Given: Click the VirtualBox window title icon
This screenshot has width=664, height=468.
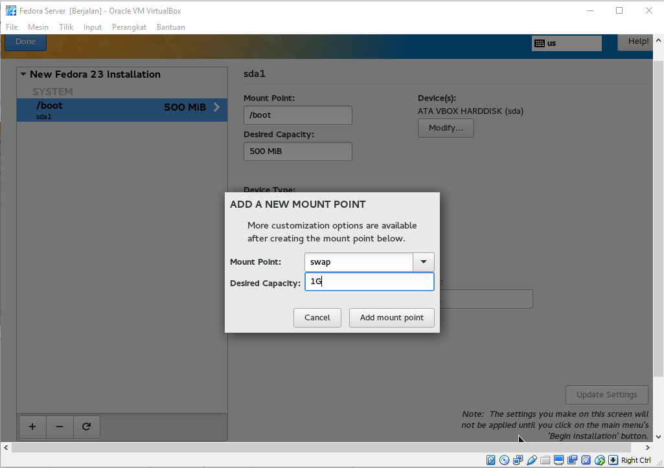Looking at the screenshot, I should [x=10, y=10].
